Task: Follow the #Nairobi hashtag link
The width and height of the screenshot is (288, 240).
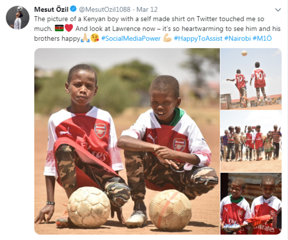Action: (237, 38)
